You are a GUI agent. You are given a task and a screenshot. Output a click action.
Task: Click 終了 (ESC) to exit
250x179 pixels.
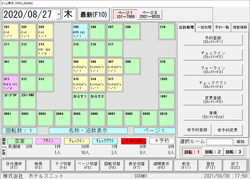[235, 166]
